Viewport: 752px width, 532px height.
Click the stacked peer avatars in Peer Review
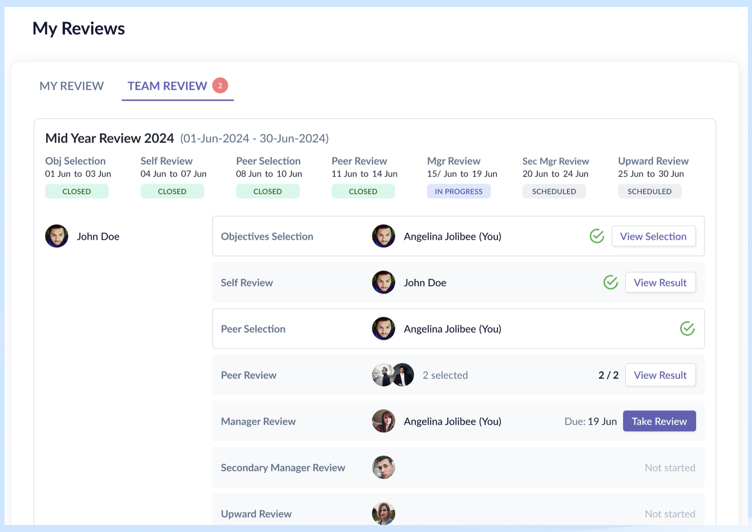[x=393, y=375]
